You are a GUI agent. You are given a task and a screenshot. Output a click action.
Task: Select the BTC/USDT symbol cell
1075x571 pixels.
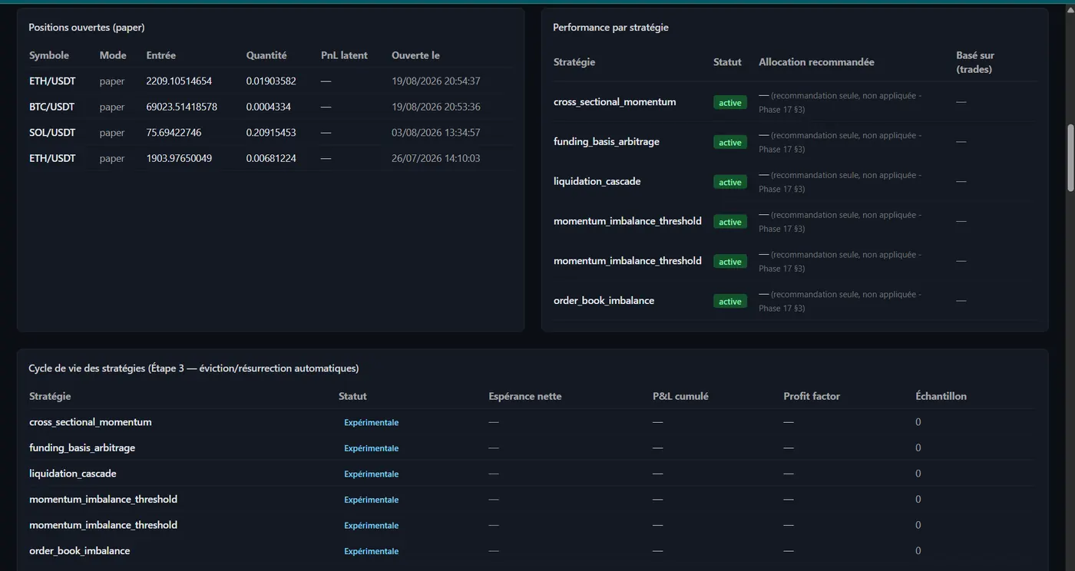[x=52, y=107]
